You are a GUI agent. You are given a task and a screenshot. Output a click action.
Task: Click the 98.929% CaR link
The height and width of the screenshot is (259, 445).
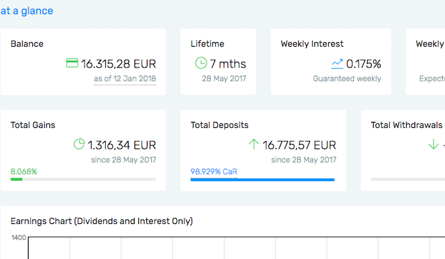click(214, 171)
